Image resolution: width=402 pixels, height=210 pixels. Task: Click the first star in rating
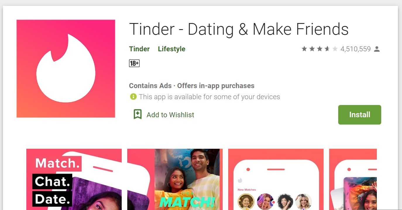coord(304,49)
